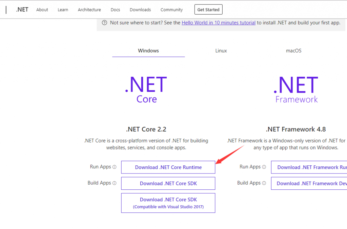Viewport: 347px width, 229px height.
Task: Click the .NET Framework logo image
Action: pos(296,89)
